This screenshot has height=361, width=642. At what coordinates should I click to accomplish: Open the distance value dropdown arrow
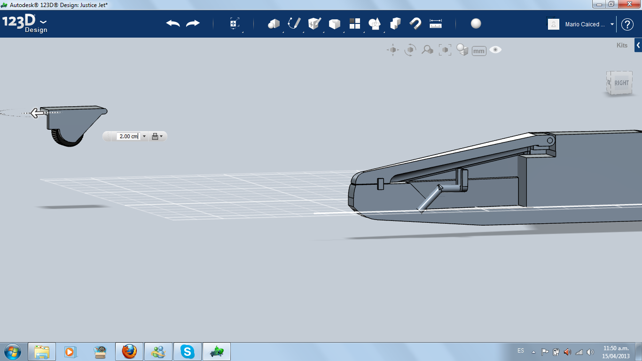144,136
